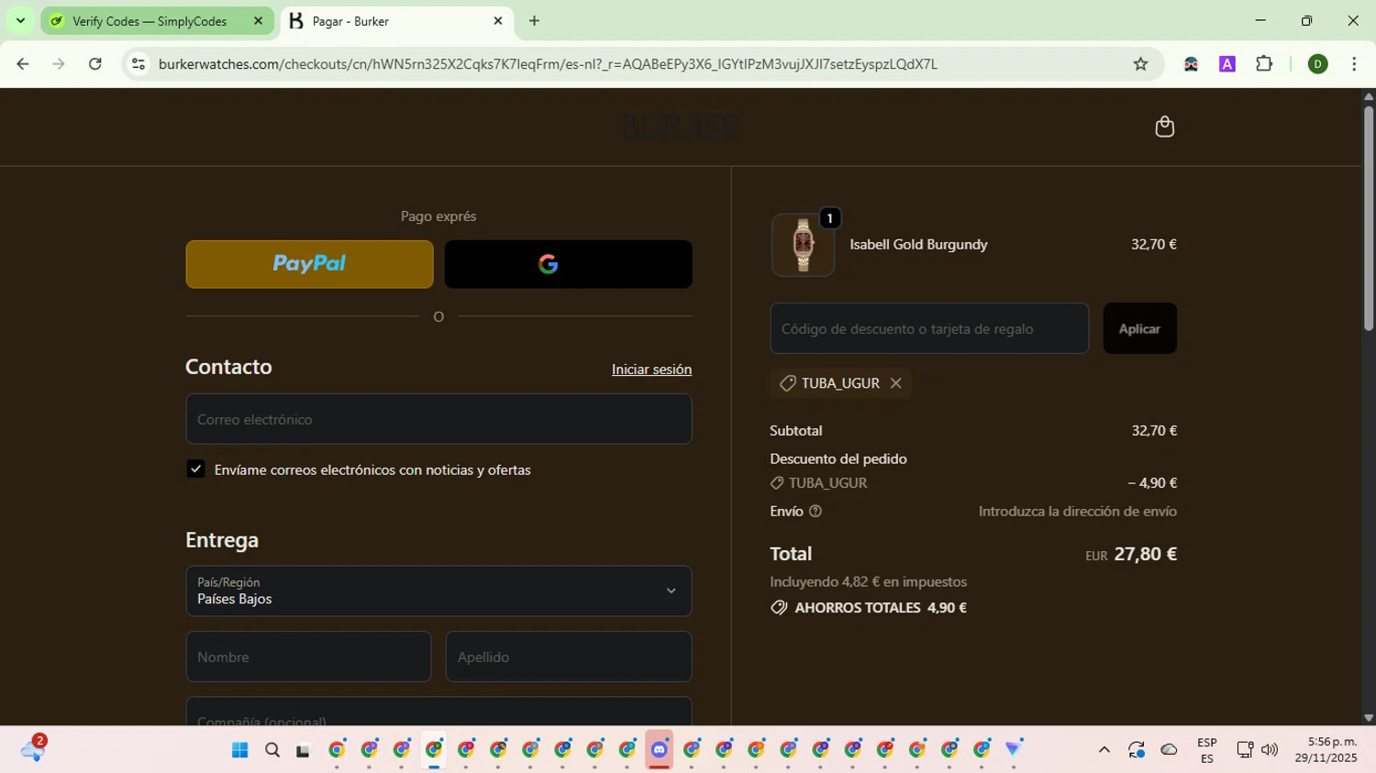This screenshot has width=1376, height=773.
Task: Click the OneDrive cloud tray icon
Action: click(x=1169, y=750)
